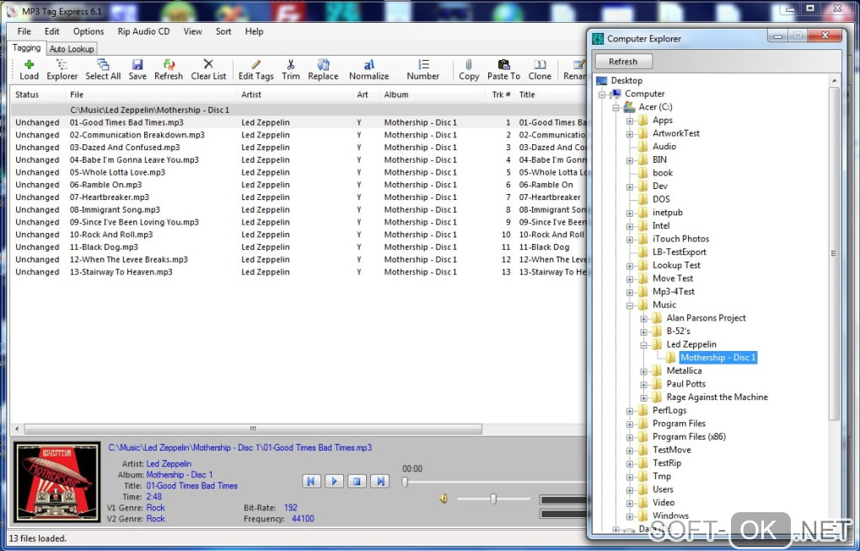Viewport: 860px width, 551px height.
Task: Click the Normalize toolbar icon
Action: (x=369, y=65)
